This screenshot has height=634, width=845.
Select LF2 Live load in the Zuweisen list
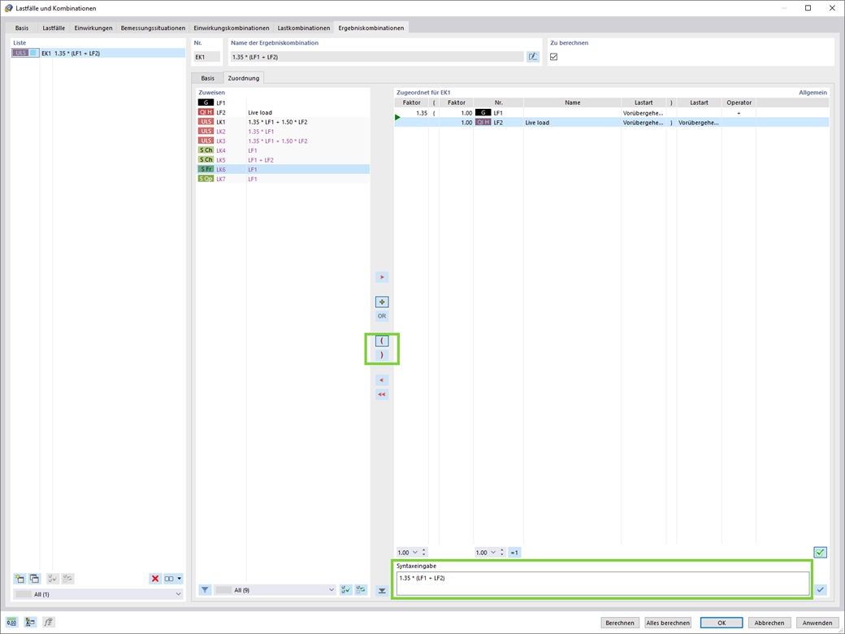(x=283, y=113)
